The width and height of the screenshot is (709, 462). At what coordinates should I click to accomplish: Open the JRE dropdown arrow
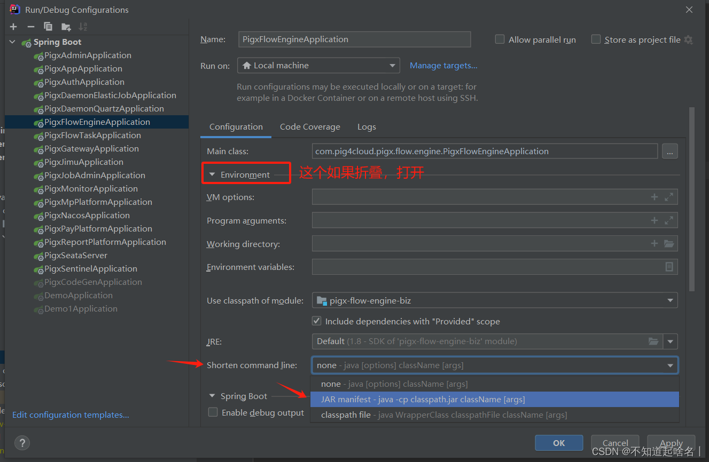[x=671, y=341]
